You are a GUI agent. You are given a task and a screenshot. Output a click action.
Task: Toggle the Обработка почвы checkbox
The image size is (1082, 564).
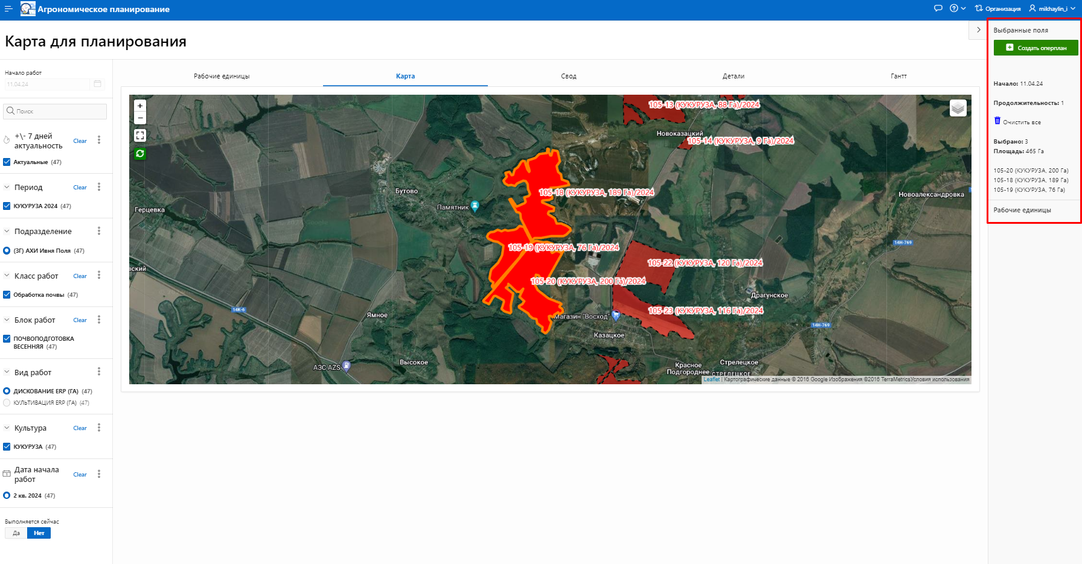(x=7, y=295)
